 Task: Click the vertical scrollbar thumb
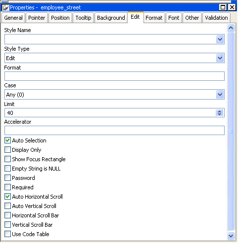tap(231, 131)
